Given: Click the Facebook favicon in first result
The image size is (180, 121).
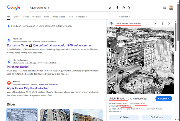Looking at the screenshot, I should pyautogui.click(x=9, y=40).
